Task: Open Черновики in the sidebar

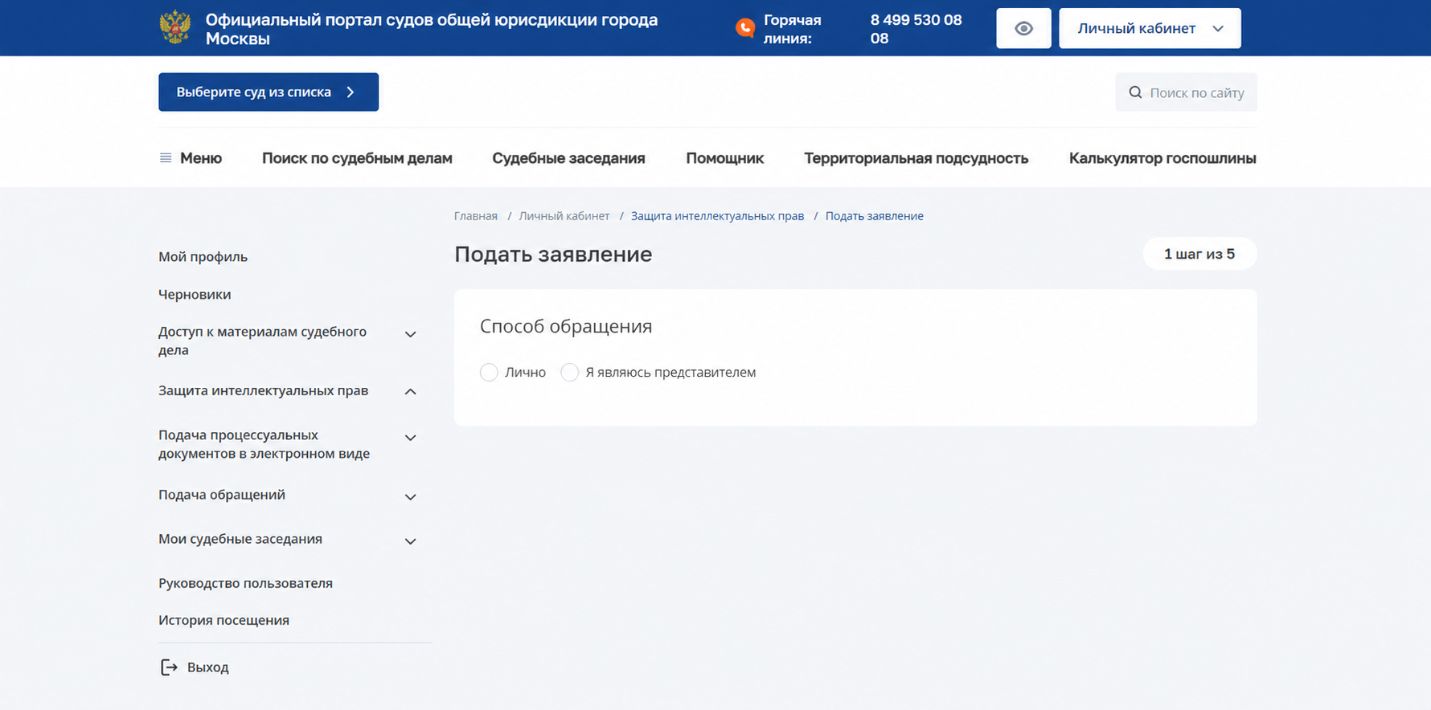Action: coord(195,295)
